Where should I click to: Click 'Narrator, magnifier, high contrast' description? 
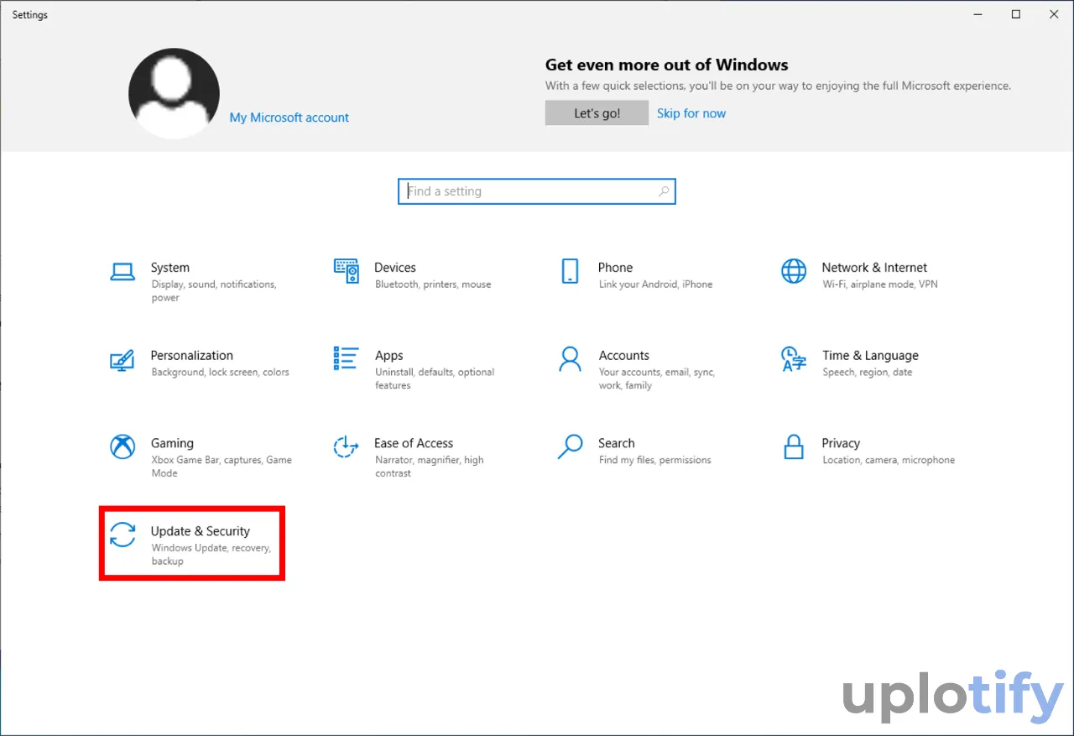click(x=430, y=467)
